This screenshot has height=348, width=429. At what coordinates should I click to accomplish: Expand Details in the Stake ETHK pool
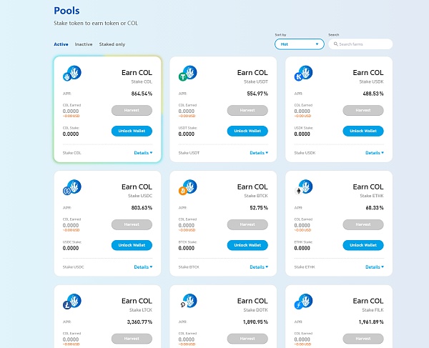[374, 267]
